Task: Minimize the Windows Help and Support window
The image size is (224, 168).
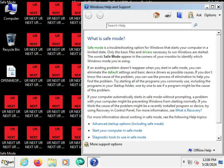Action: [207, 7]
